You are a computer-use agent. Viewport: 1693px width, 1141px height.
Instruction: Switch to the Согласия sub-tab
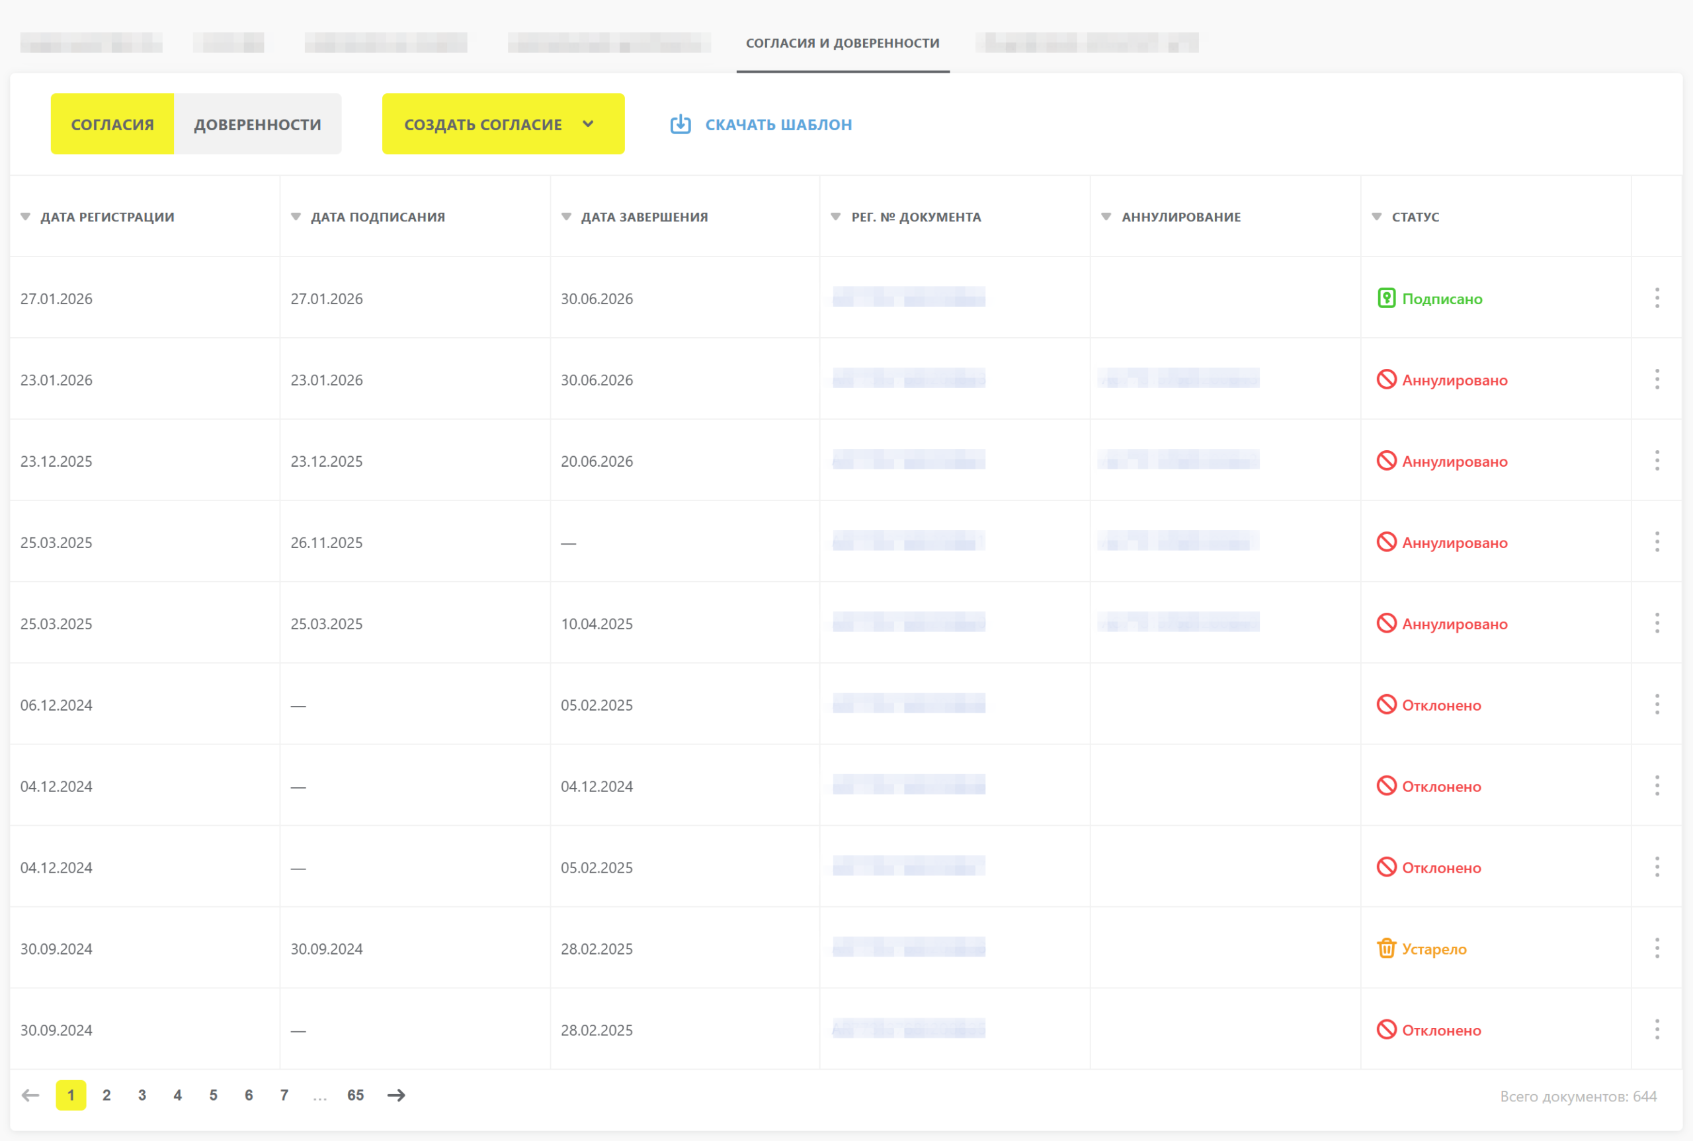(x=112, y=124)
